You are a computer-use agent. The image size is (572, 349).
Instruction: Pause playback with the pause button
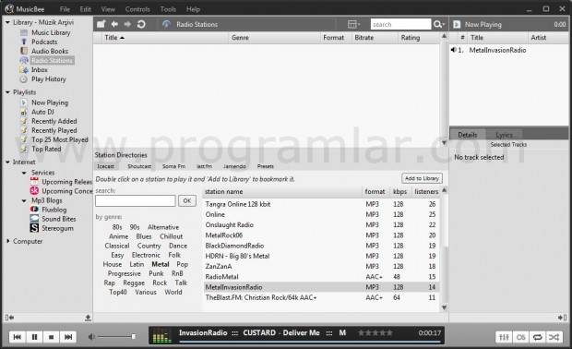[x=34, y=337]
